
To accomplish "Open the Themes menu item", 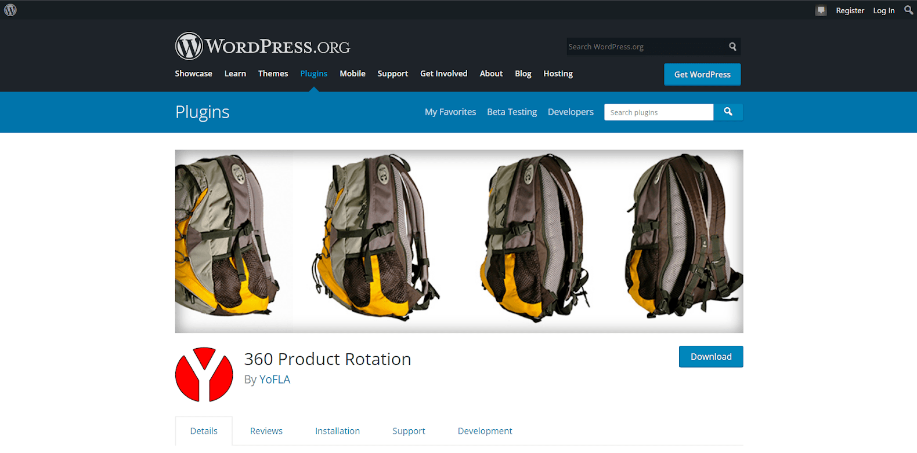I will pyautogui.click(x=273, y=74).
